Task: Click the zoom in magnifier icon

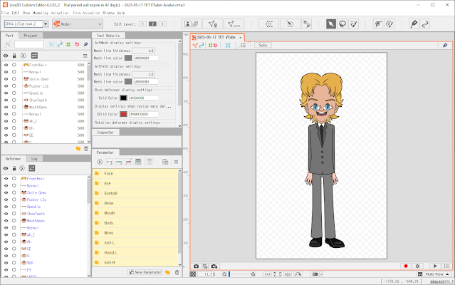Action: click(253, 274)
